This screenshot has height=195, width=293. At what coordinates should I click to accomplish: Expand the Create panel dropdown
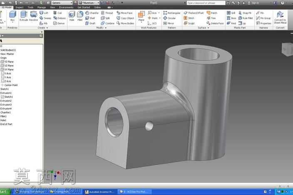(x=47, y=28)
